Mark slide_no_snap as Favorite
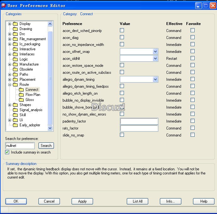 (192, 135)
